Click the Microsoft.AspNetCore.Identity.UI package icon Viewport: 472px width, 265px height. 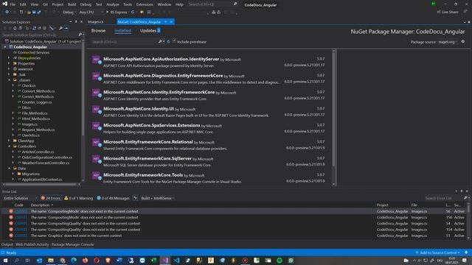click(97, 110)
